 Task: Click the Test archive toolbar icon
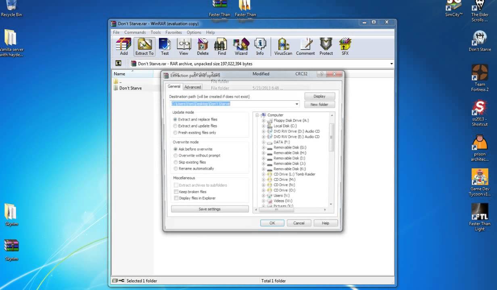tap(165, 47)
